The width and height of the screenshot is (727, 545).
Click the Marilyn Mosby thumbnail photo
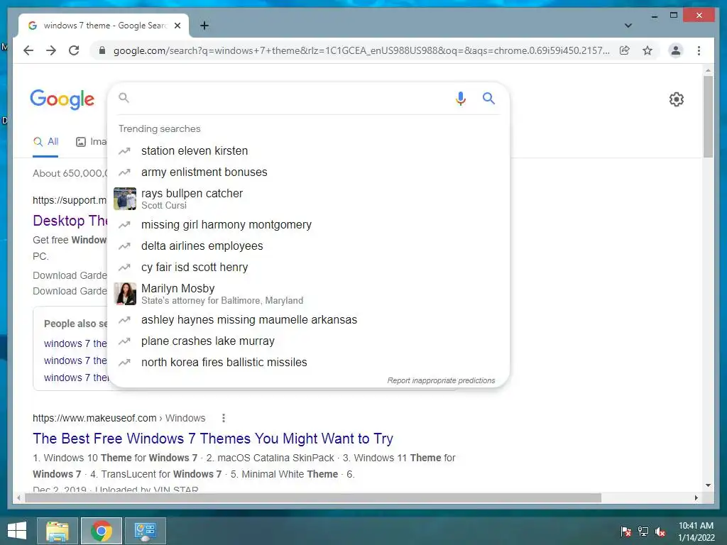point(125,294)
